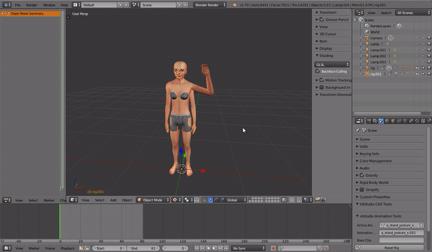Image resolution: width=432 pixels, height=252 pixels.
Task: Click the OpenGL render camera icon
Action: click(317, 200)
